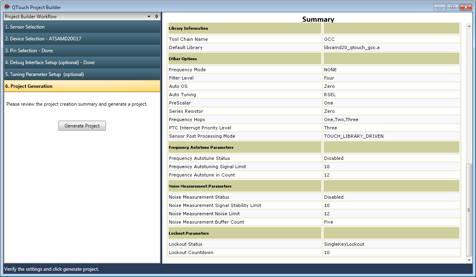The width and height of the screenshot is (476, 277).
Task: Click the Auto OS row label
Action: coord(178,86)
